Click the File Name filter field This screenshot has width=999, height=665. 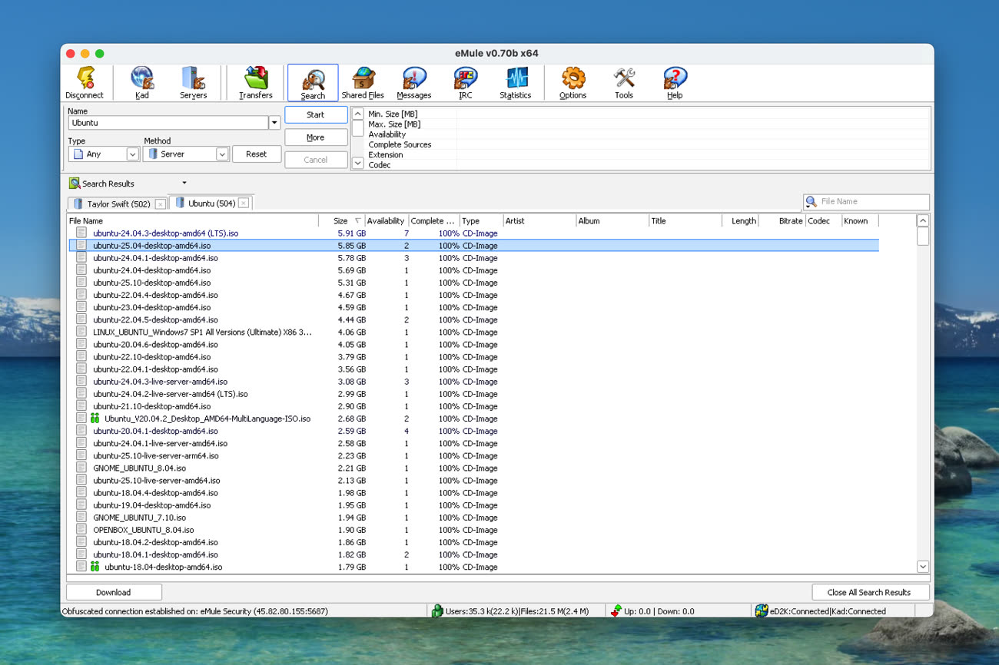click(x=872, y=202)
